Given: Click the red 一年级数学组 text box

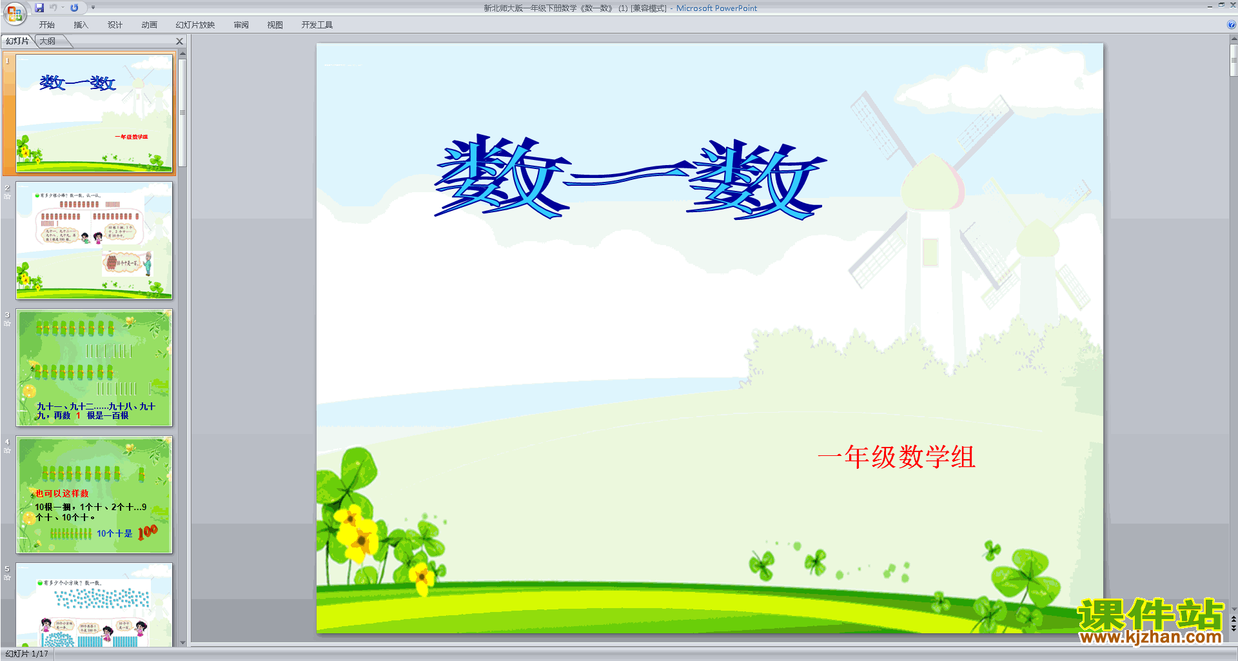Looking at the screenshot, I should click(x=896, y=457).
